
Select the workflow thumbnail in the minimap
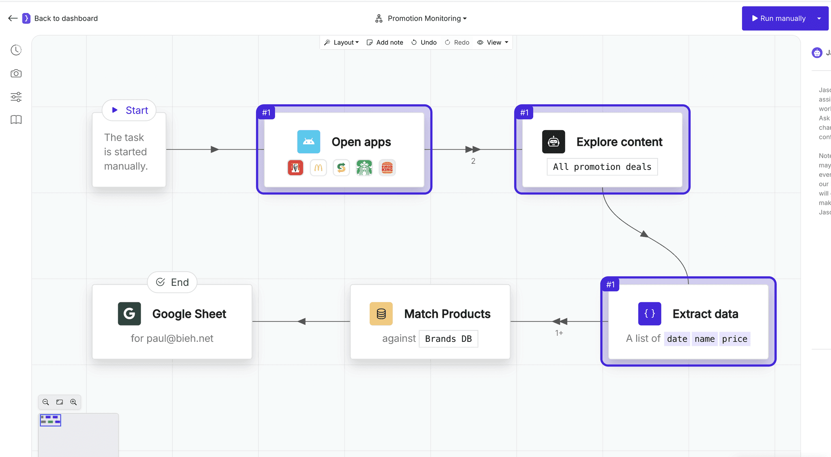point(50,420)
